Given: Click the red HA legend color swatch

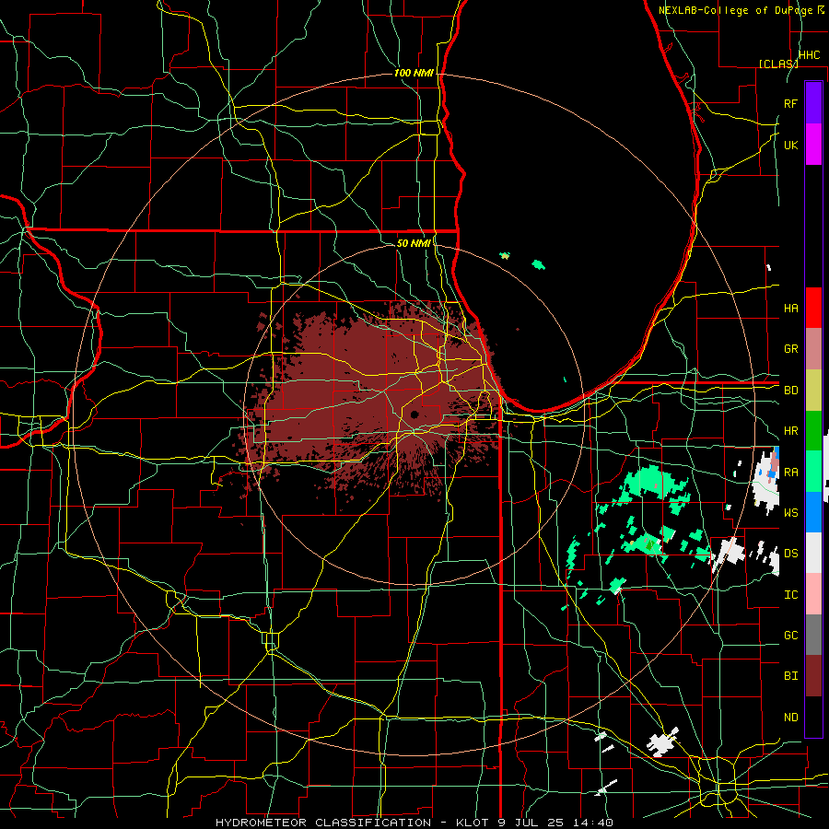Looking at the screenshot, I should point(813,308).
